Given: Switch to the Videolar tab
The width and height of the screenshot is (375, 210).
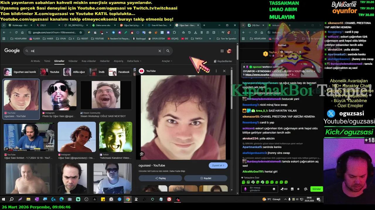Looking at the screenshot, I should point(73,61).
